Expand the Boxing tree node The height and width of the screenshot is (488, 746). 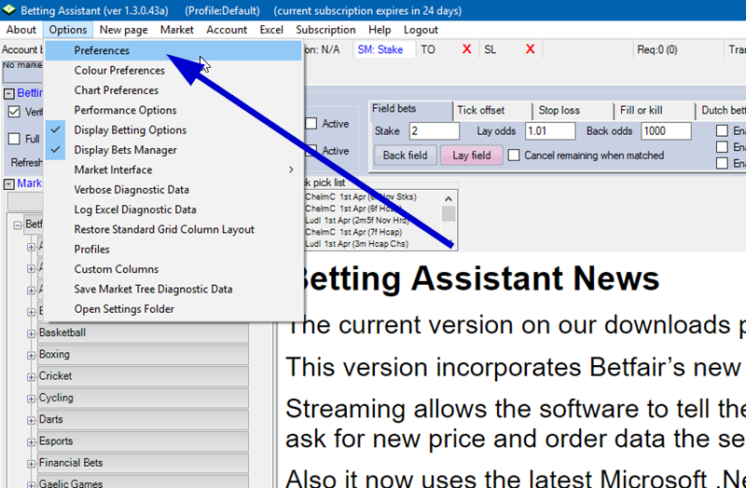point(31,356)
